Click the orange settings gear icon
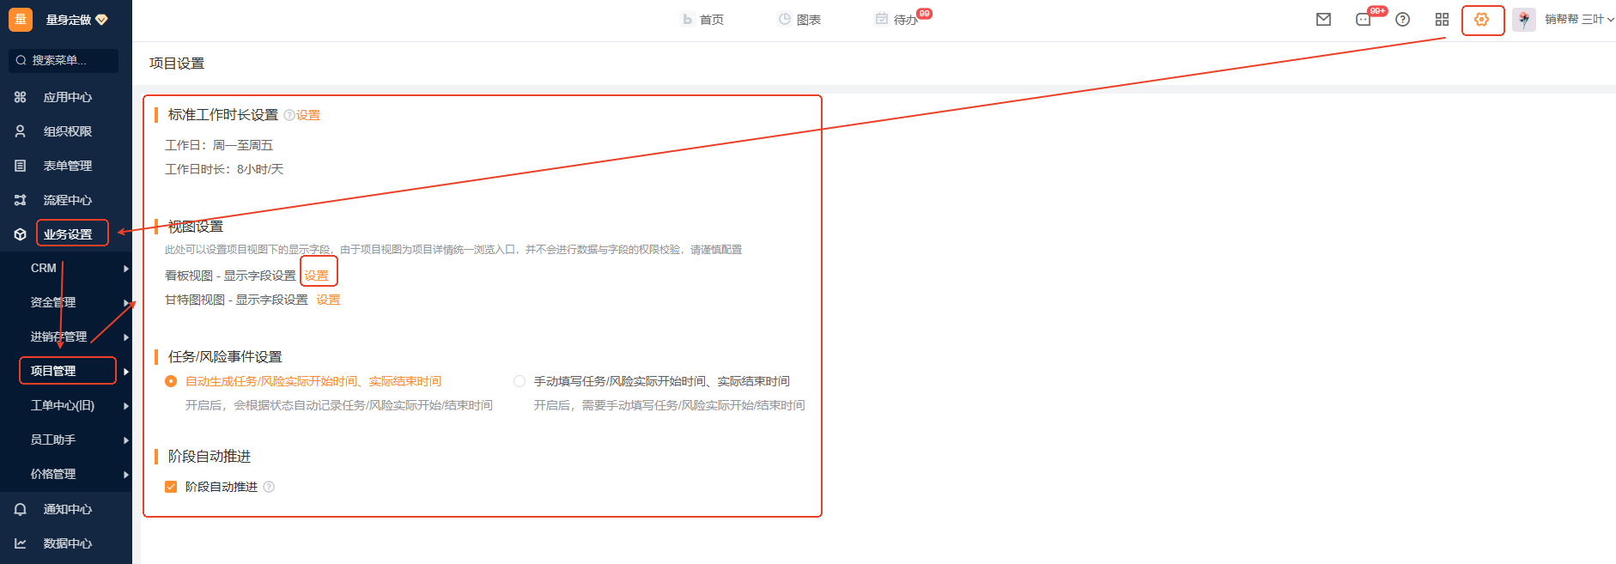Image resolution: width=1616 pixels, height=564 pixels. (1481, 20)
